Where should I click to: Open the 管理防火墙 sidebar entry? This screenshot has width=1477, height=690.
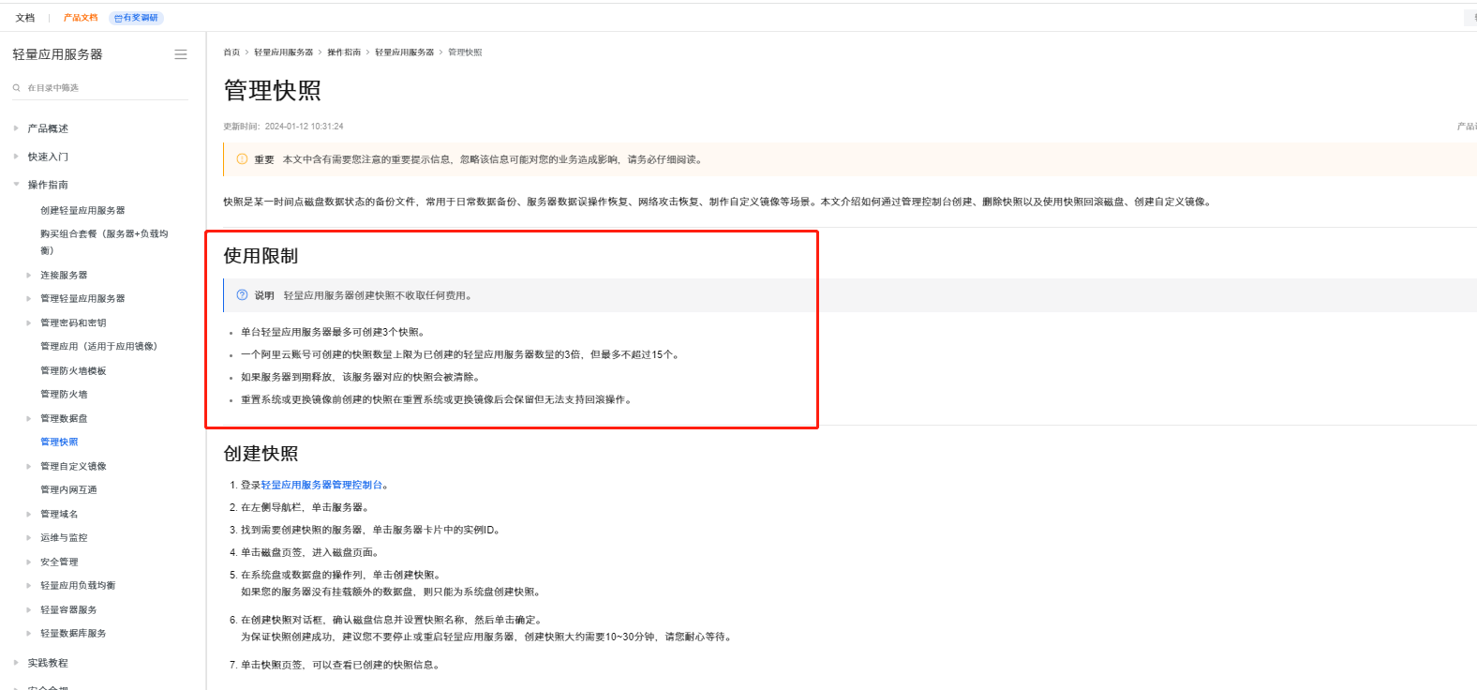64,394
